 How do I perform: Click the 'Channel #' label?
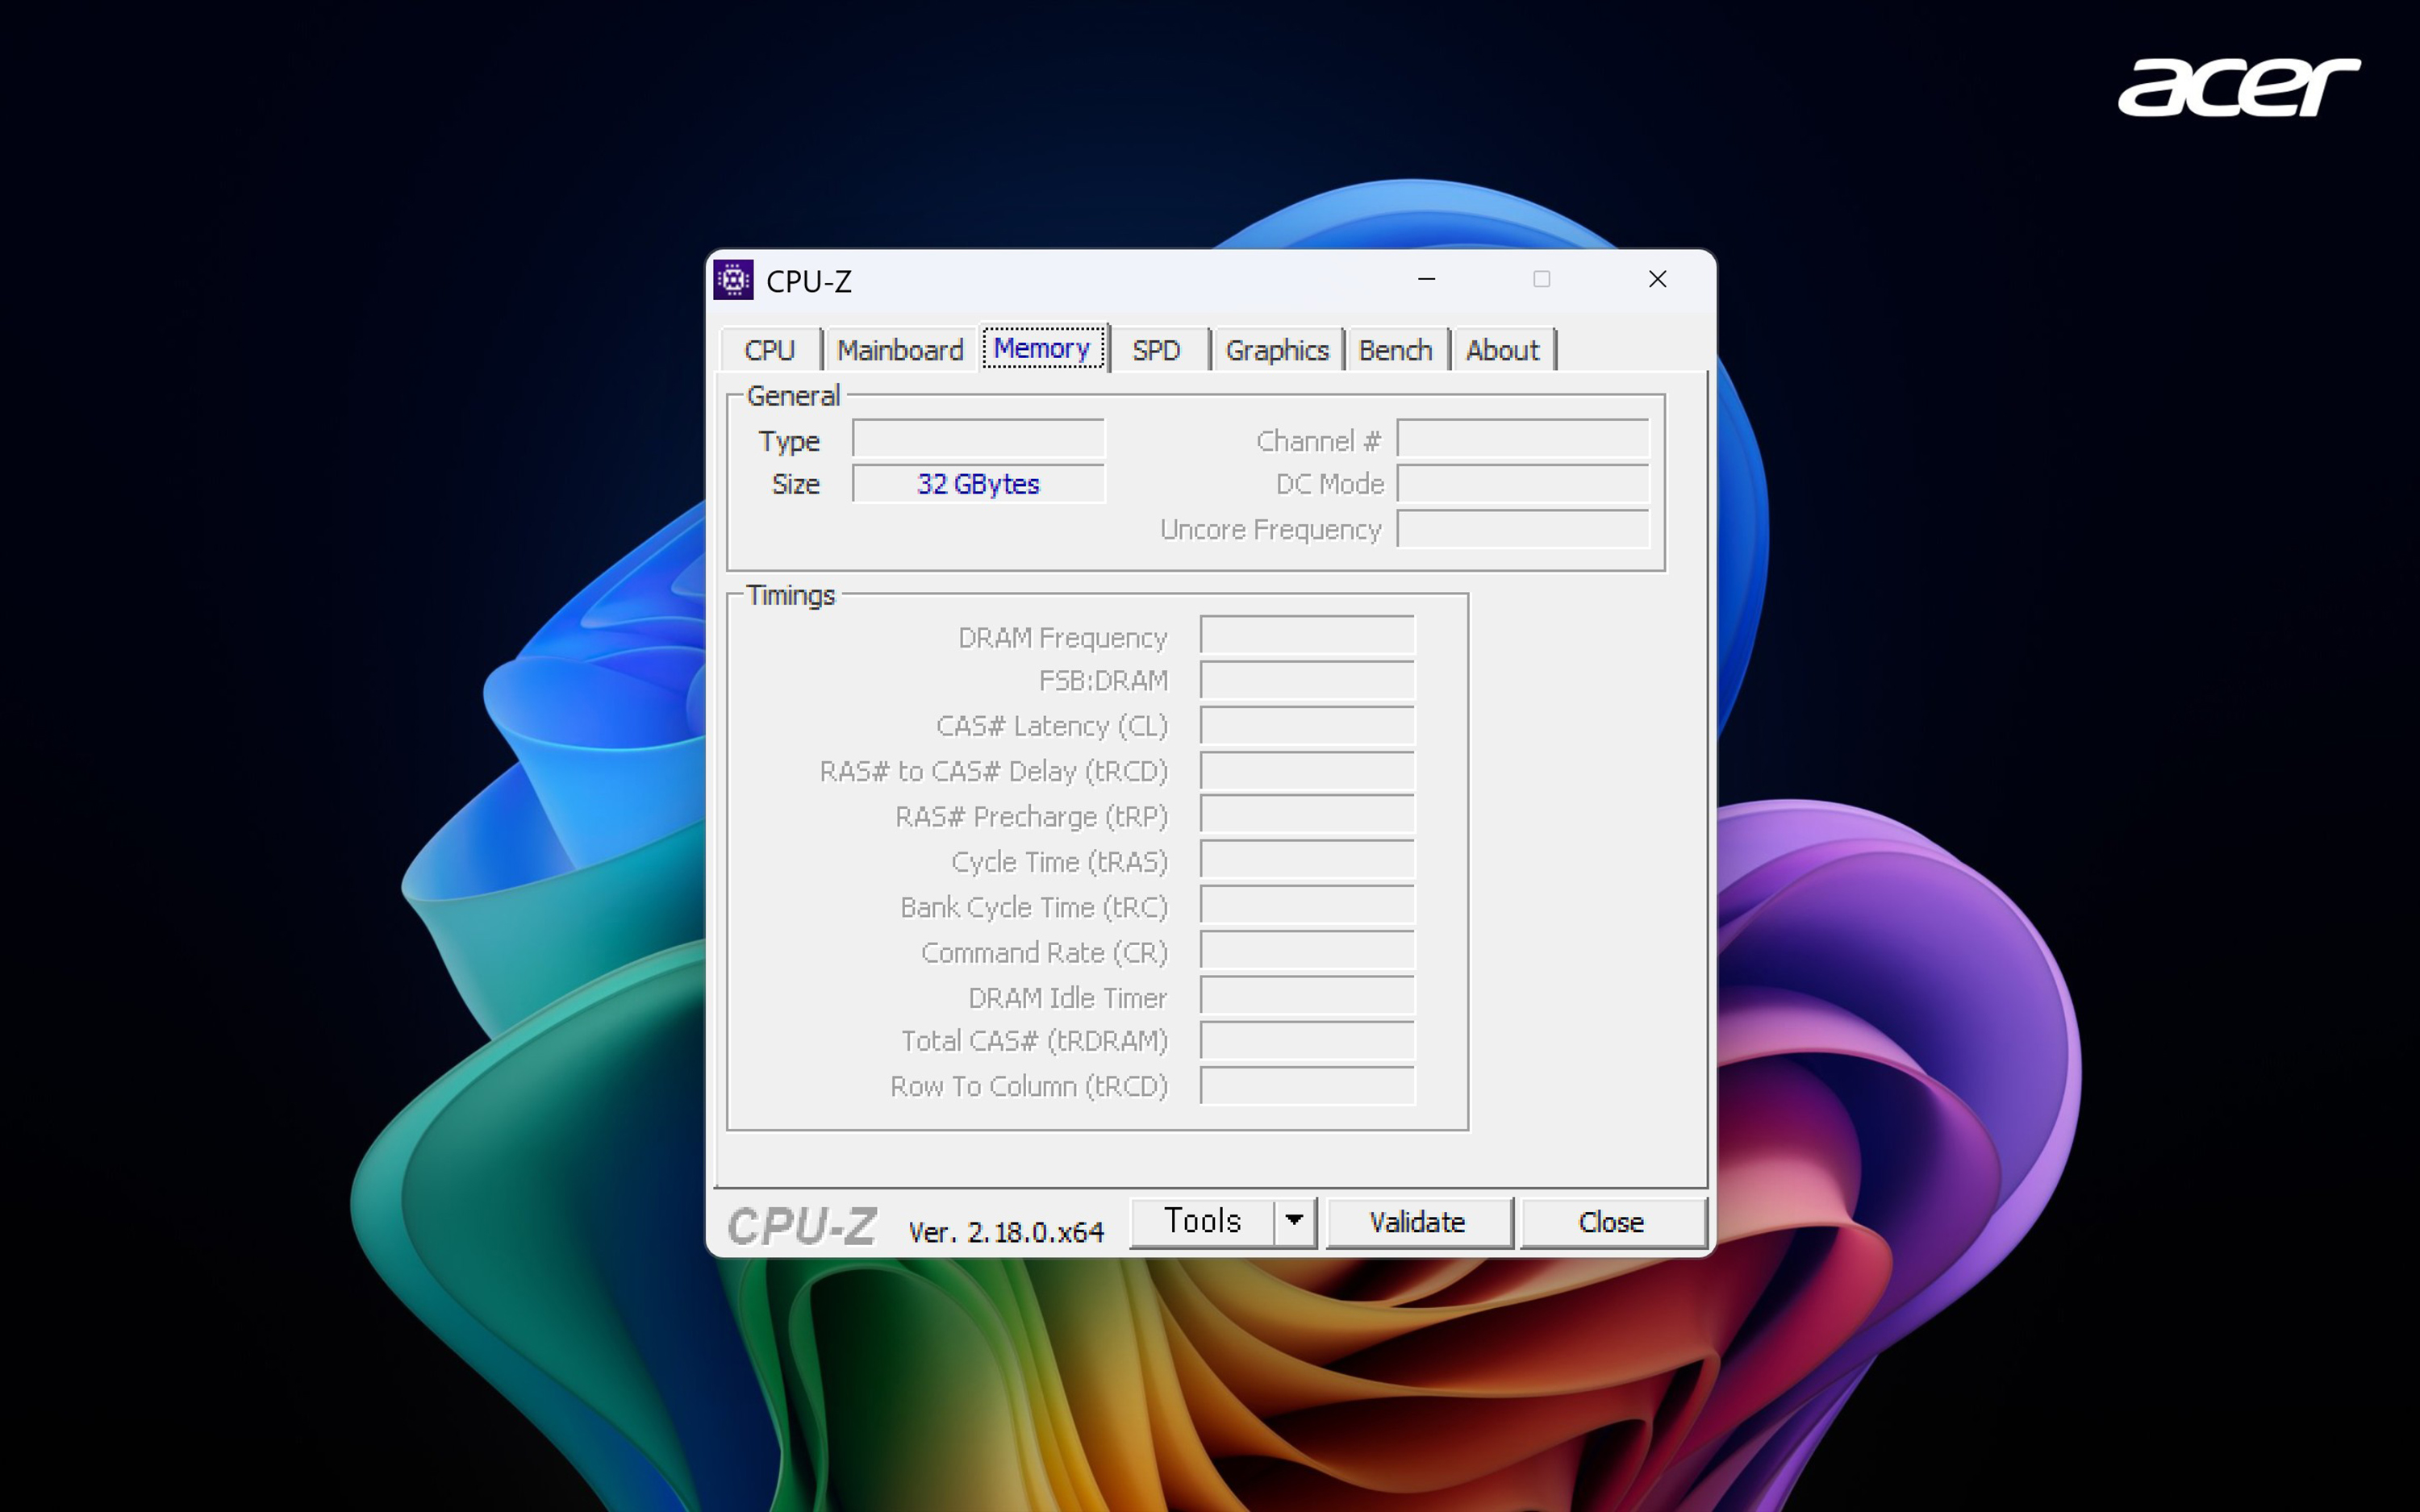[1319, 441]
